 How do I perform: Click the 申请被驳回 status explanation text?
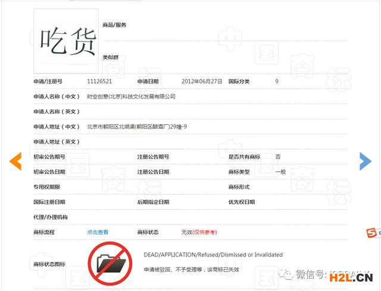(x=191, y=269)
